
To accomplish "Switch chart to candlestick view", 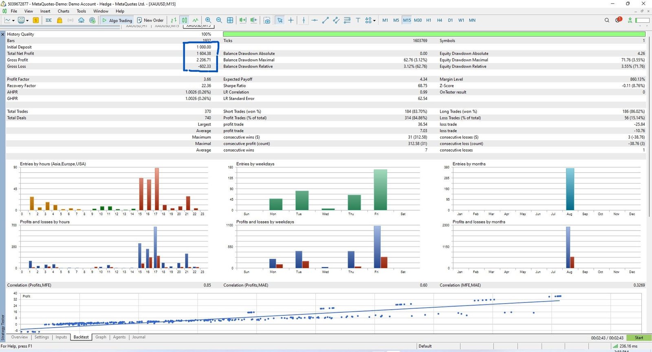I will pyautogui.click(x=185, y=20).
